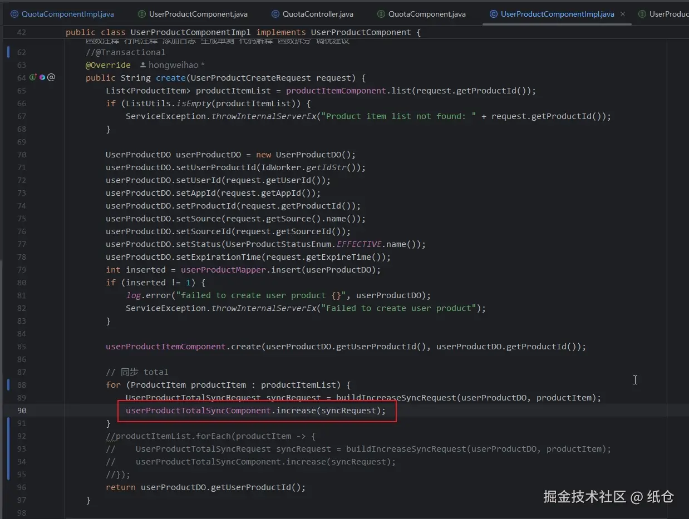Click log on line 81
Screen dimensions: 689x519
point(133,295)
